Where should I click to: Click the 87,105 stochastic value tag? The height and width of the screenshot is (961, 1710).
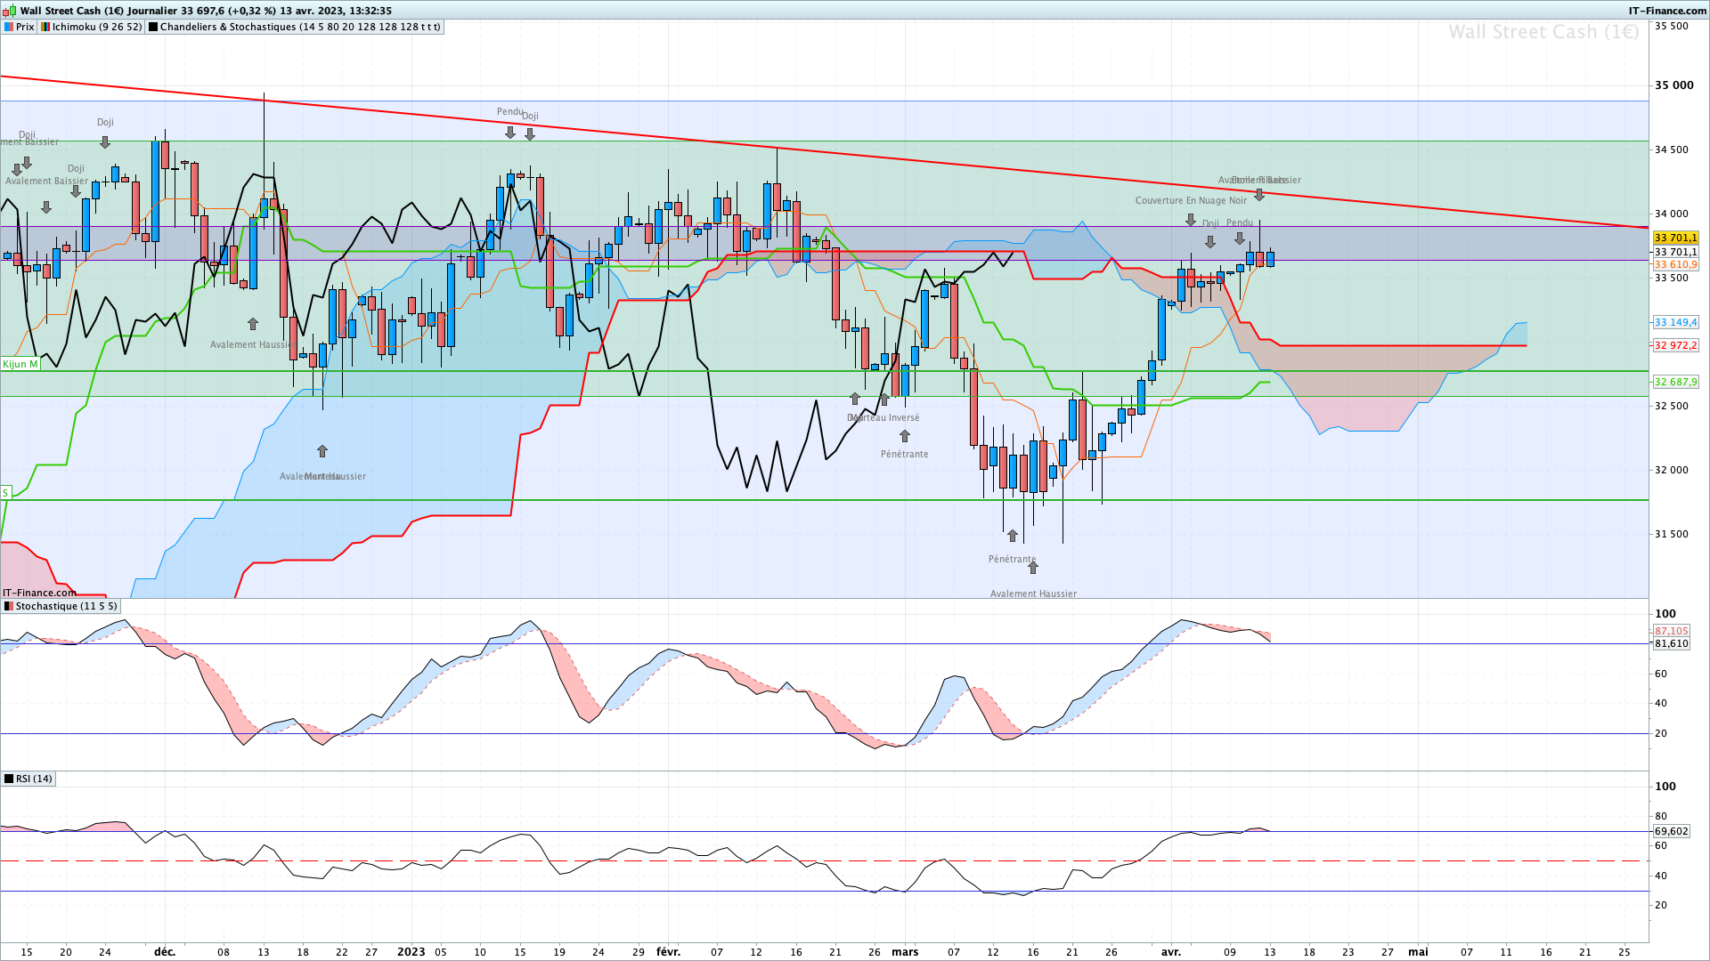[x=1671, y=631]
